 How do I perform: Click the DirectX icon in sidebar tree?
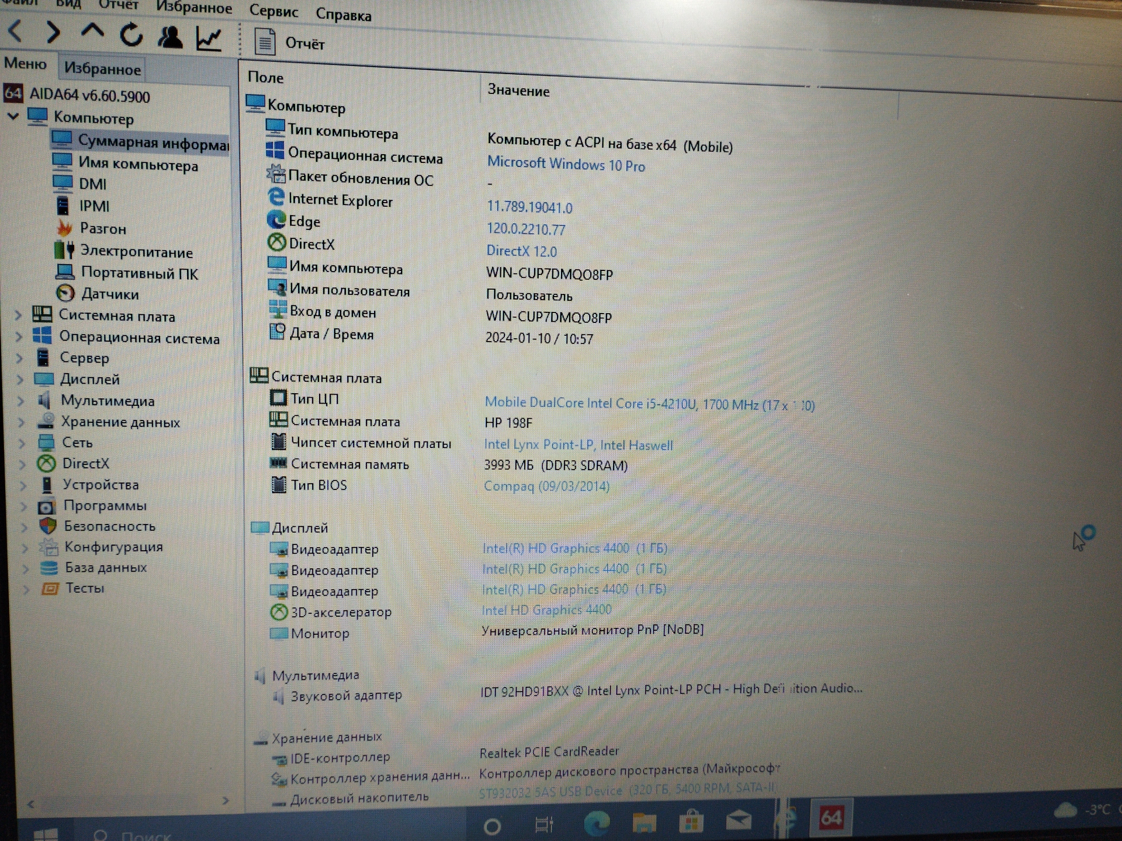(46, 463)
